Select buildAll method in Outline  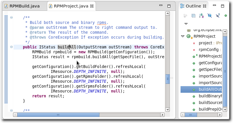tap(210, 89)
